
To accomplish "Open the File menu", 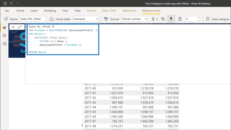I will pos(7,11).
